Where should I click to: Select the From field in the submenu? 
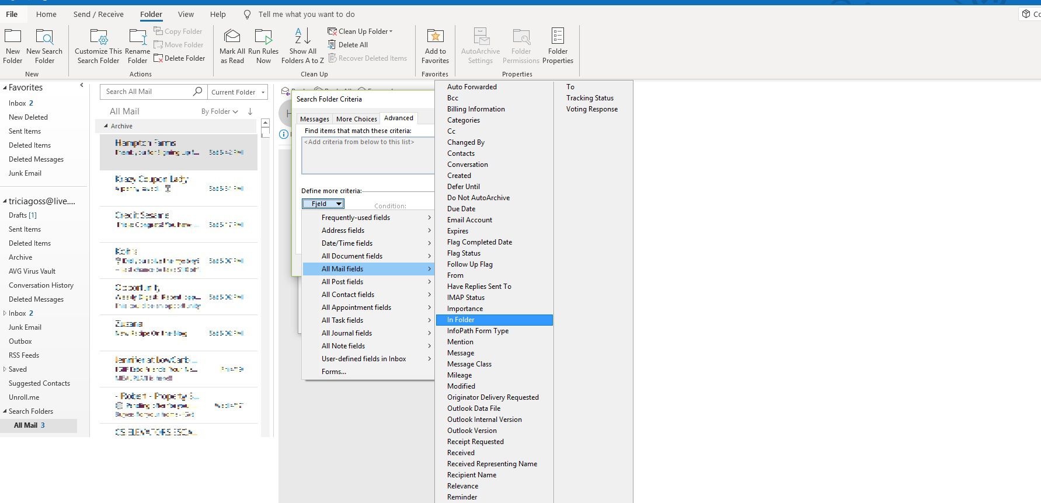[494, 275]
